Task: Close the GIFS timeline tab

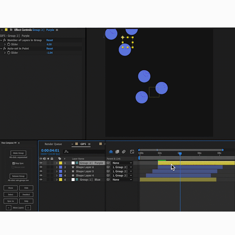Action: click(72, 144)
